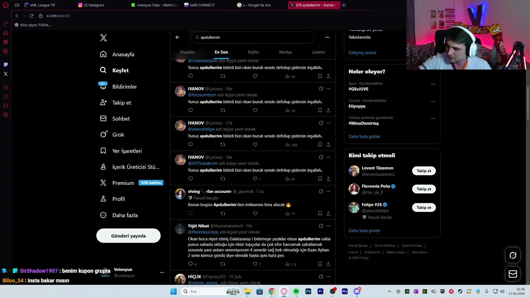Follow Levent Tüzemen with Takip et
This screenshot has width=530, height=298.
[424, 171]
